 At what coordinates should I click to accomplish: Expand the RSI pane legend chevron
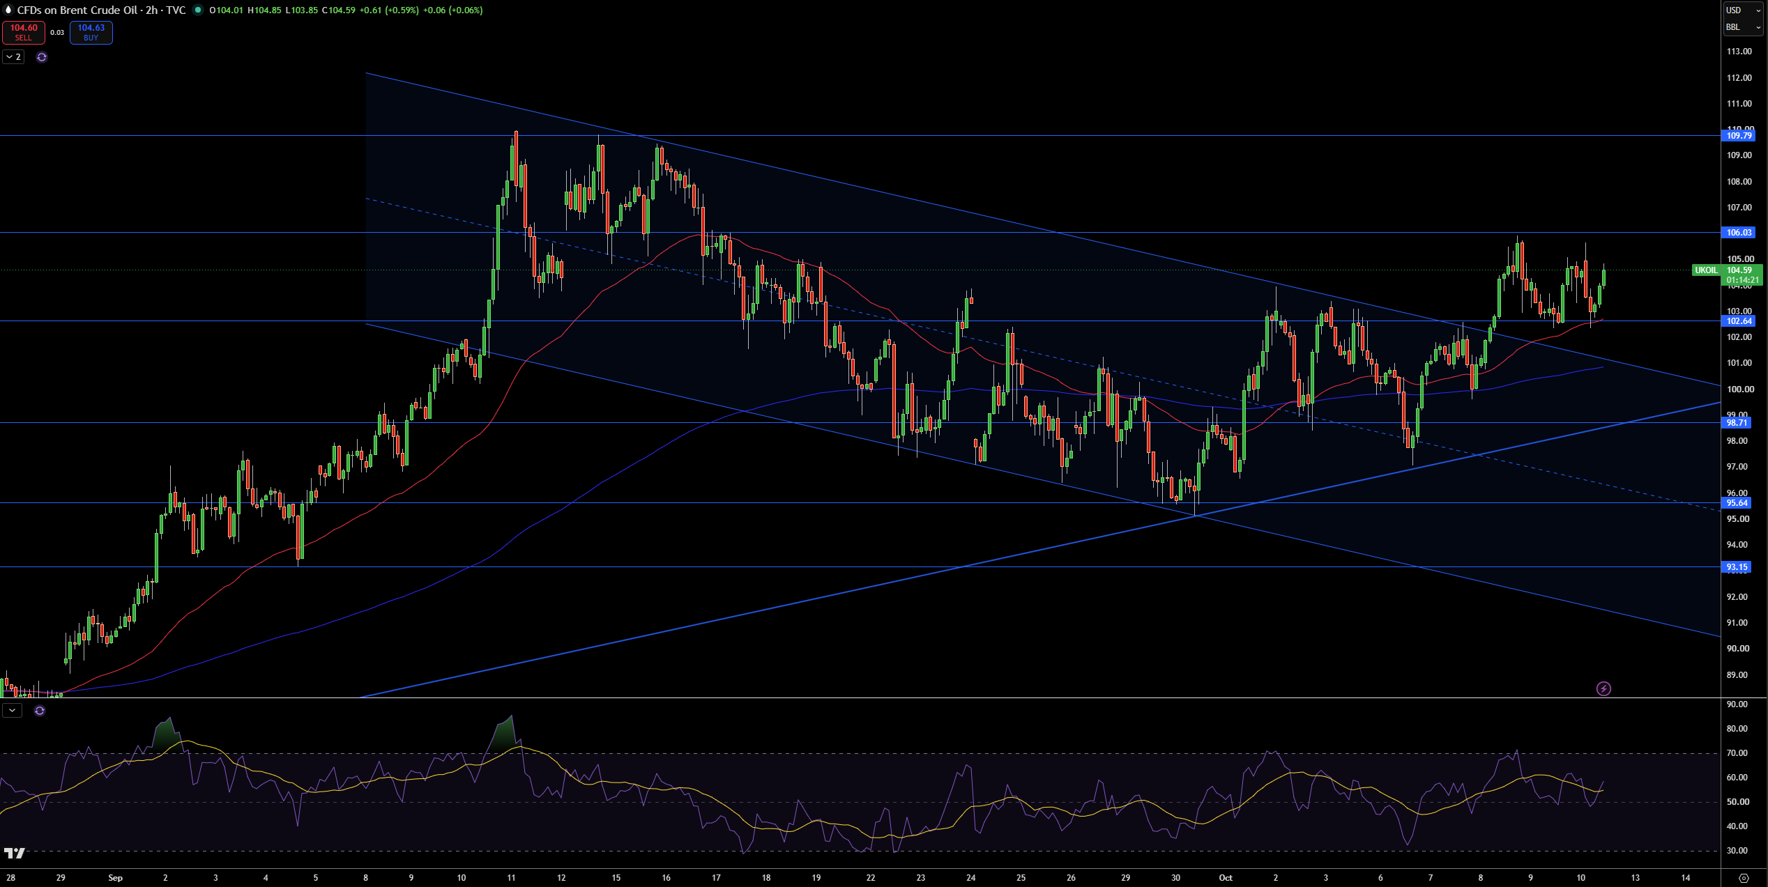coord(12,711)
